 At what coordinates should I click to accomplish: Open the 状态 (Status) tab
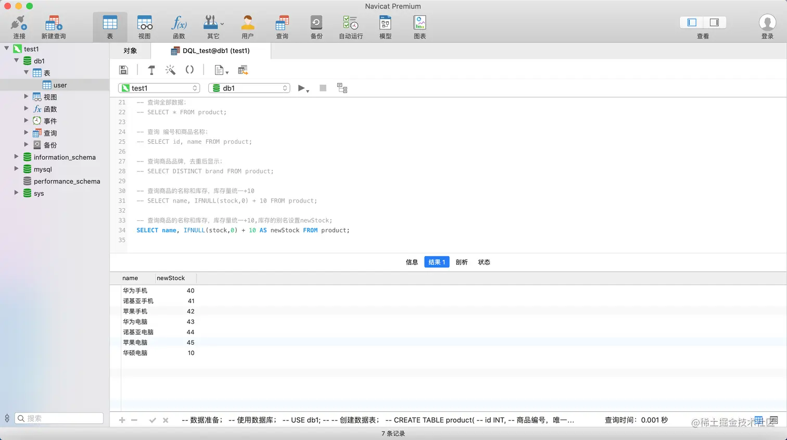[x=484, y=262]
